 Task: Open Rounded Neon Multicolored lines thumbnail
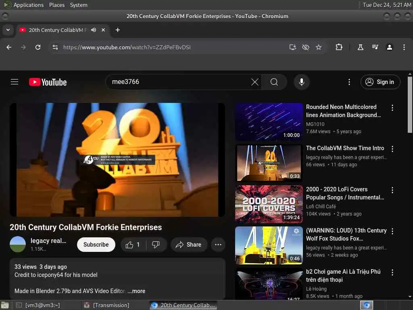point(269,121)
